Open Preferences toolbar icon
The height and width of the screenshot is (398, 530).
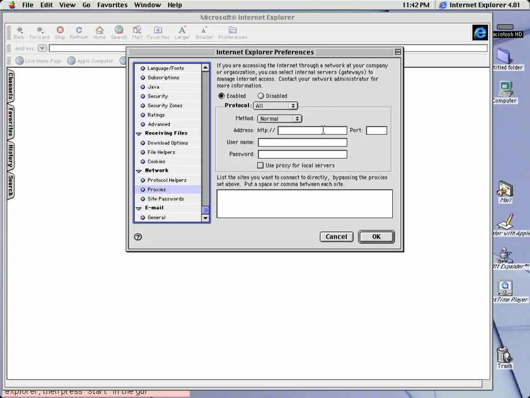click(x=232, y=33)
